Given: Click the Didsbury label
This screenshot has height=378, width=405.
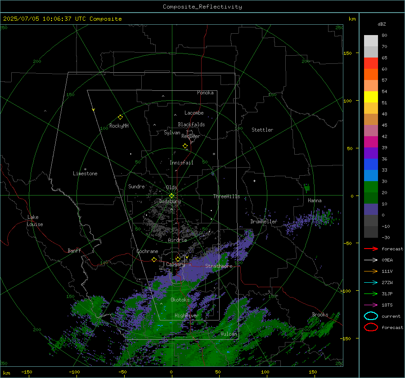Looking at the screenshot, I should coord(170,201).
